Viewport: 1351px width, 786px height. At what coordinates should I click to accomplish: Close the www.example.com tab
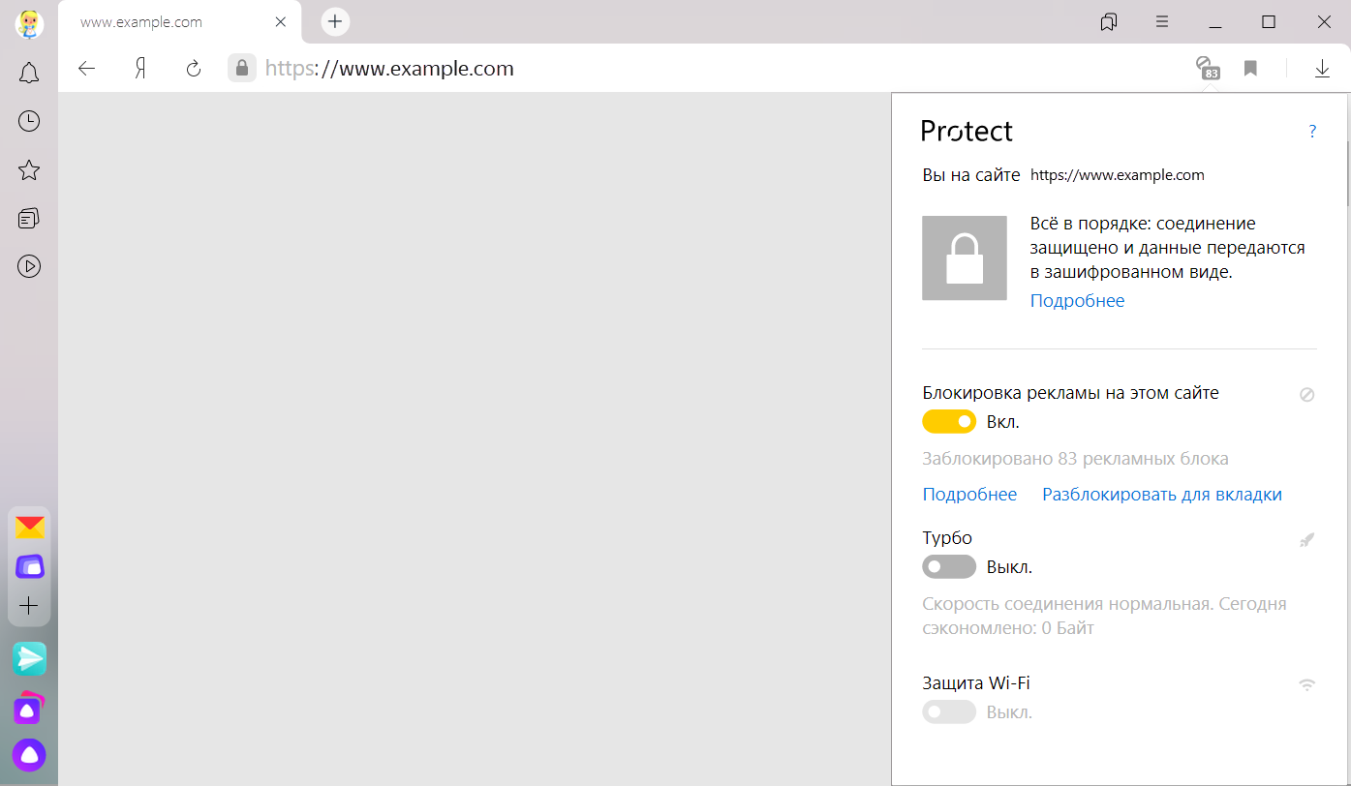pyautogui.click(x=281, y=21)
